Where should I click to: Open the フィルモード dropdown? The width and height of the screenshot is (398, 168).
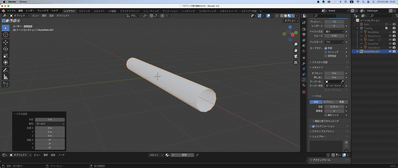[334, 42]
